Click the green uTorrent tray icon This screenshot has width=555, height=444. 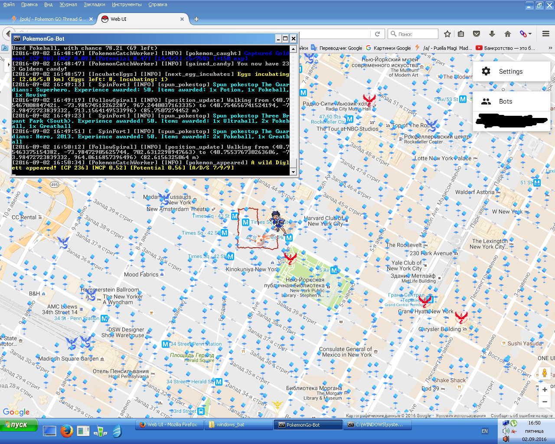514,423
